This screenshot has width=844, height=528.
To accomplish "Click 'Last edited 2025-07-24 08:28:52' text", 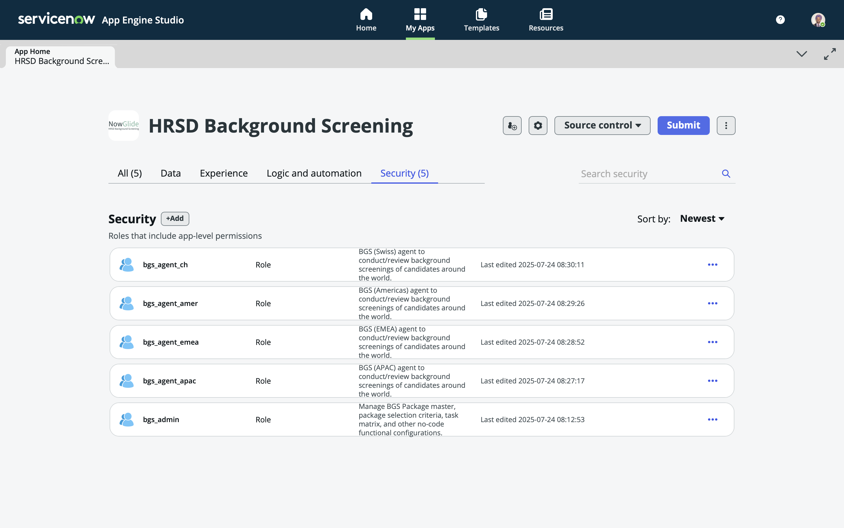I will click(x=532, y=342).
